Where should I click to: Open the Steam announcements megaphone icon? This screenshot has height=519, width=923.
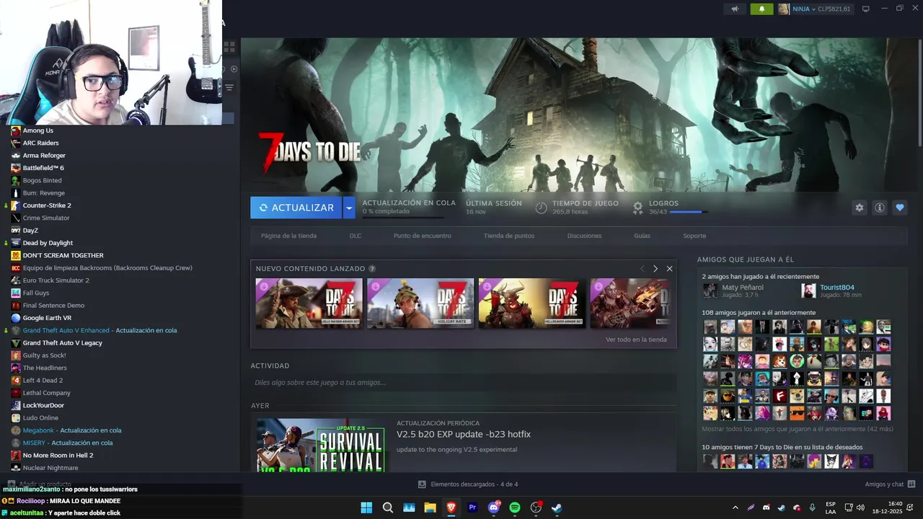(x=735, y=9)
